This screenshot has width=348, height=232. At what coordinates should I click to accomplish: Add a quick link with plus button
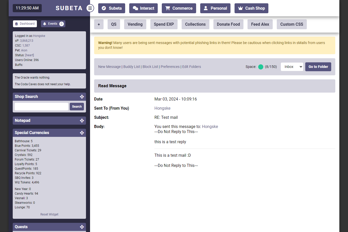click(x=99, y=24)
